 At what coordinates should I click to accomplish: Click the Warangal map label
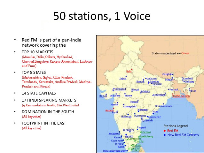click(143, 110)
